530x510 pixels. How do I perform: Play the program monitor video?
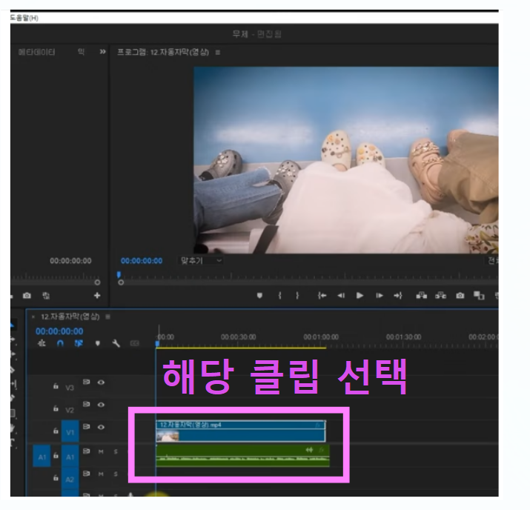(x=360, y=296)
